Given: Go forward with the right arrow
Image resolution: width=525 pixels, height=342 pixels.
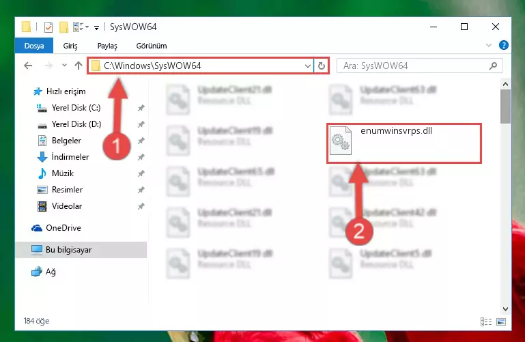Looking at the screenshot, I should coord(48,66).
